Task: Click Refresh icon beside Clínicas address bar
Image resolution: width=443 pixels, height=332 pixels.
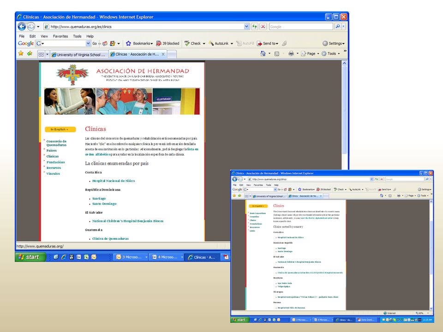Action: tap(255, 27)
